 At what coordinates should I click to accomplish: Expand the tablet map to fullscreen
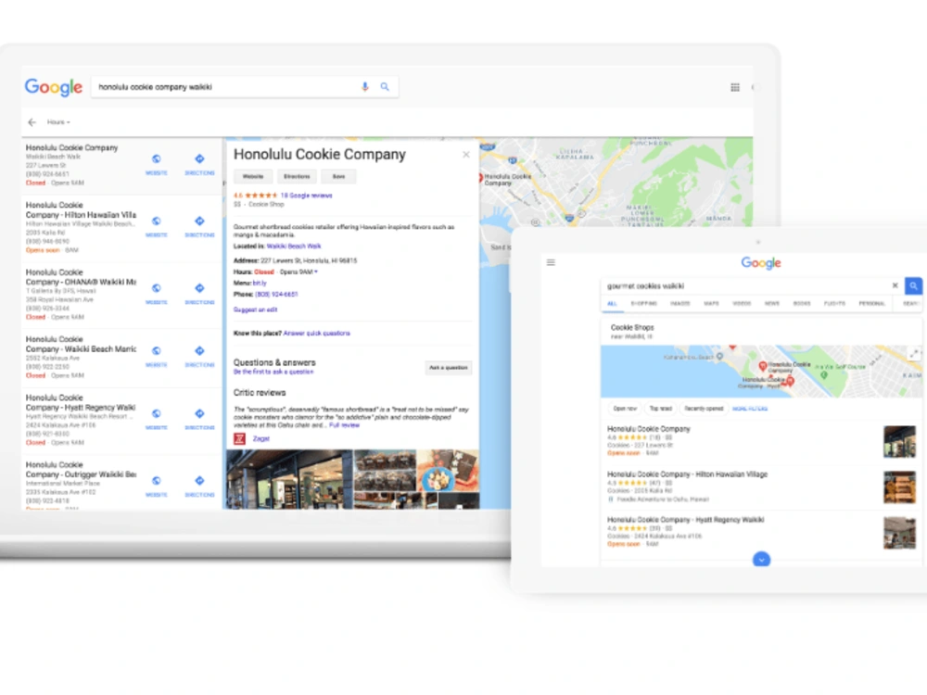click(x=915, y=353)
